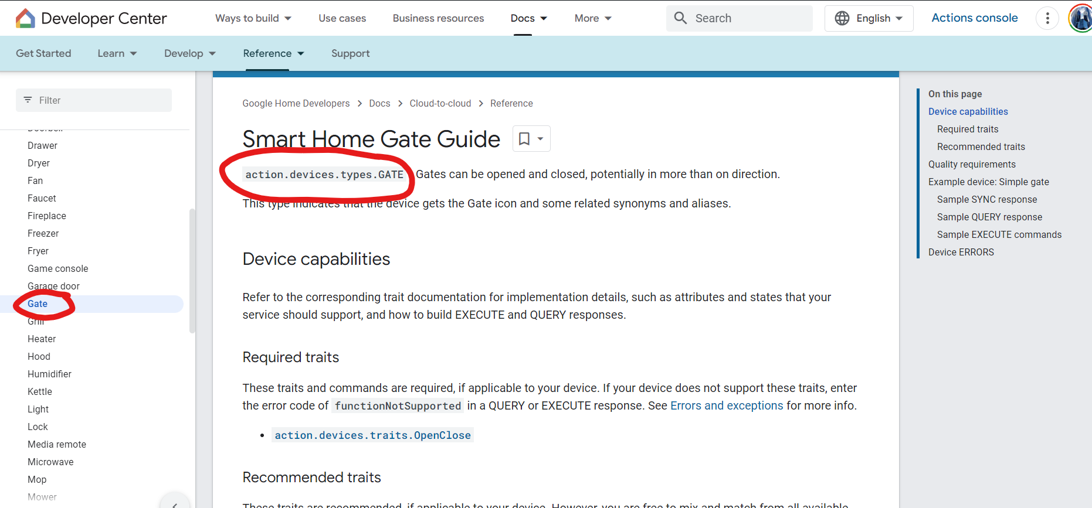The image size is (1092, 508).
Task: Open Business resources menu item
Action: point(439,18)
